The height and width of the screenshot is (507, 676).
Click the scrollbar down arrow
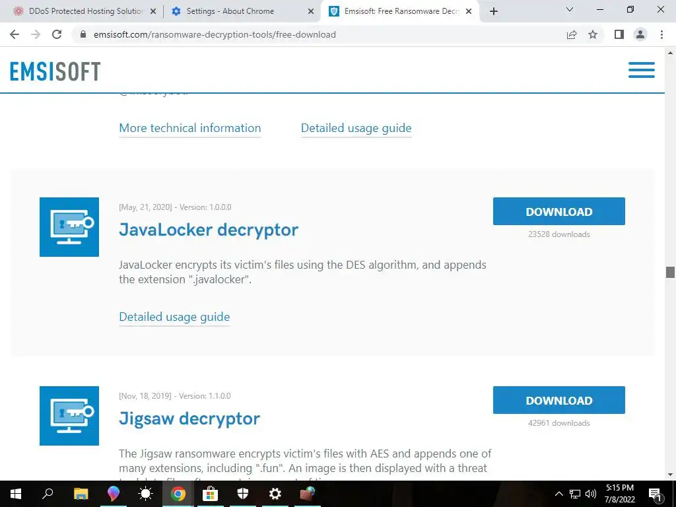[x=670, y=475]
